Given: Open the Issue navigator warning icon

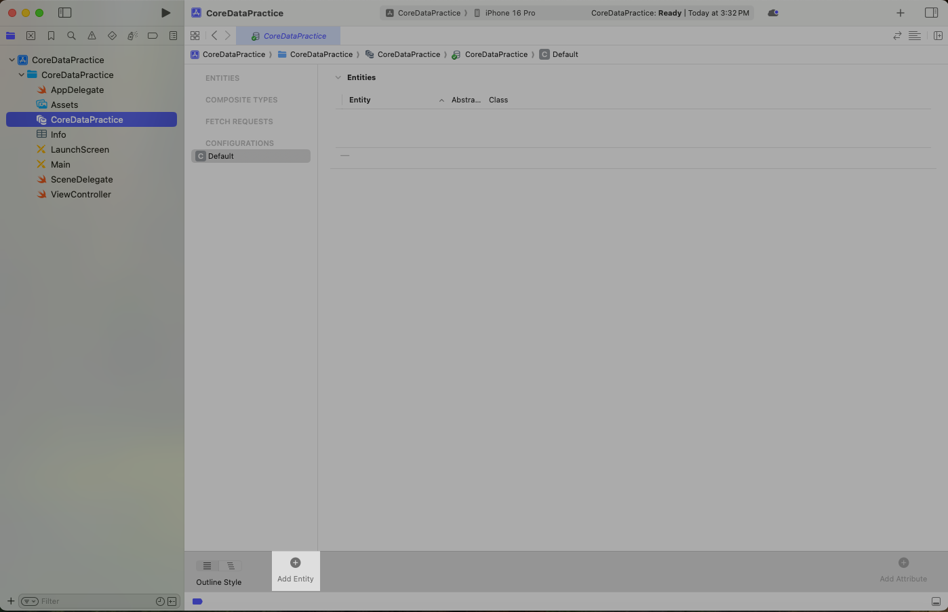Looking at the screenshot, I should point(92,36).
